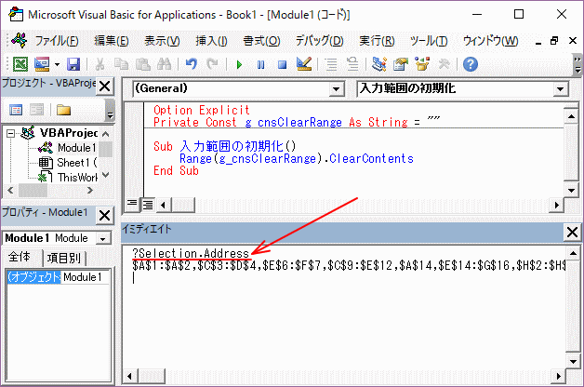Close the イミディエイト window

[572, 232]
